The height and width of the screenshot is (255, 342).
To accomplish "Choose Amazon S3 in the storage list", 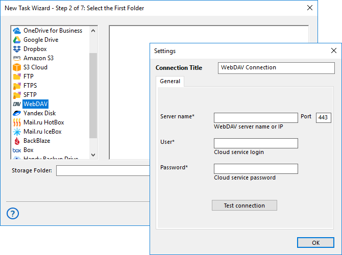I will (38, 58).
